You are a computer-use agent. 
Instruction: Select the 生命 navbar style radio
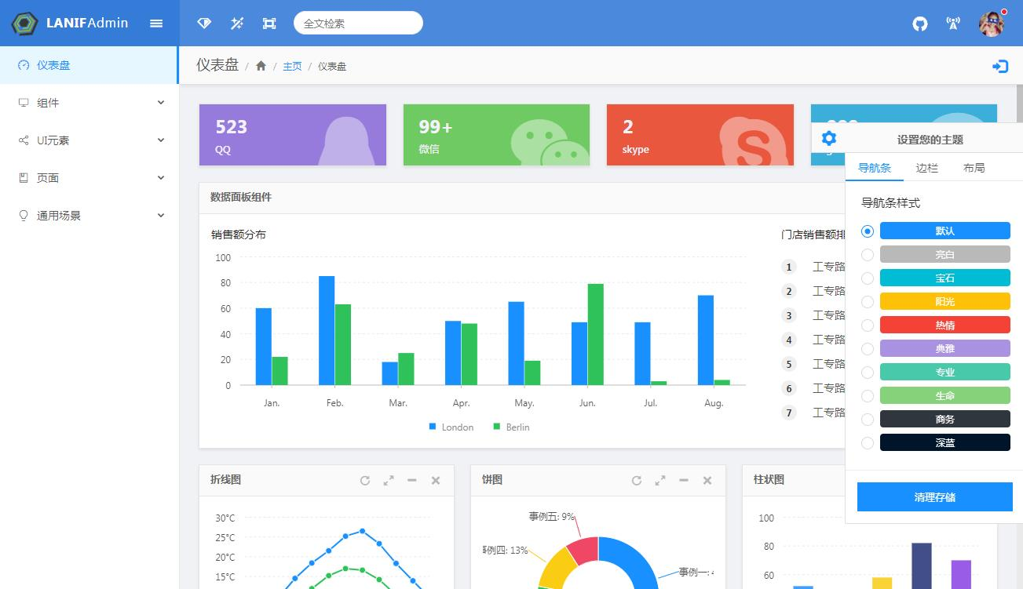click(868, 396)
